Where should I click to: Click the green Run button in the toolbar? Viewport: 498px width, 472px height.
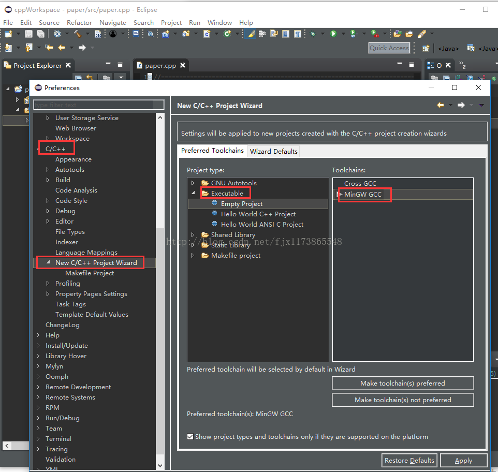(333, 34)
